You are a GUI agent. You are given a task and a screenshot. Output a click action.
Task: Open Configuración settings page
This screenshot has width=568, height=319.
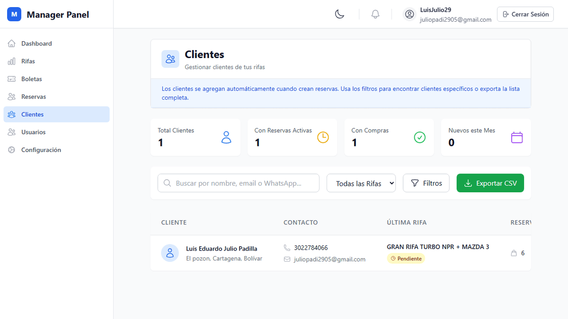tap(41, 150)
